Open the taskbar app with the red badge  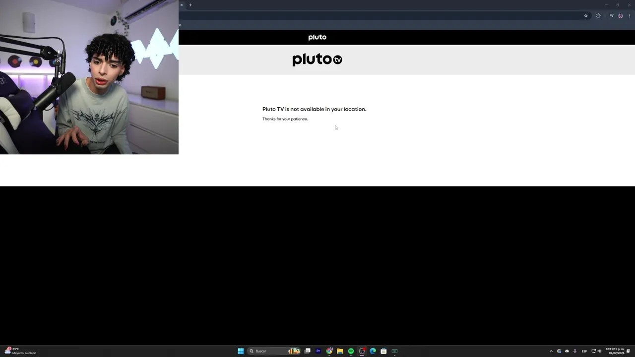[x=362, y=351]
